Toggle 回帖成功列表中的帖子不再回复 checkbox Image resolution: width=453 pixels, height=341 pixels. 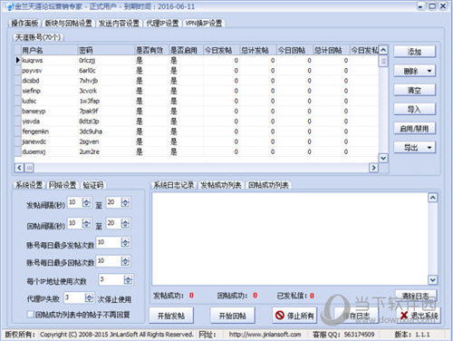coord(30,315)
